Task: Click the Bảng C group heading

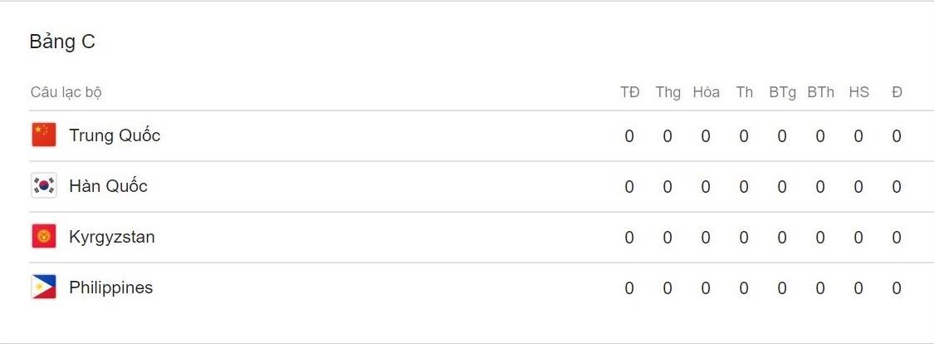Action: [62, 42]
